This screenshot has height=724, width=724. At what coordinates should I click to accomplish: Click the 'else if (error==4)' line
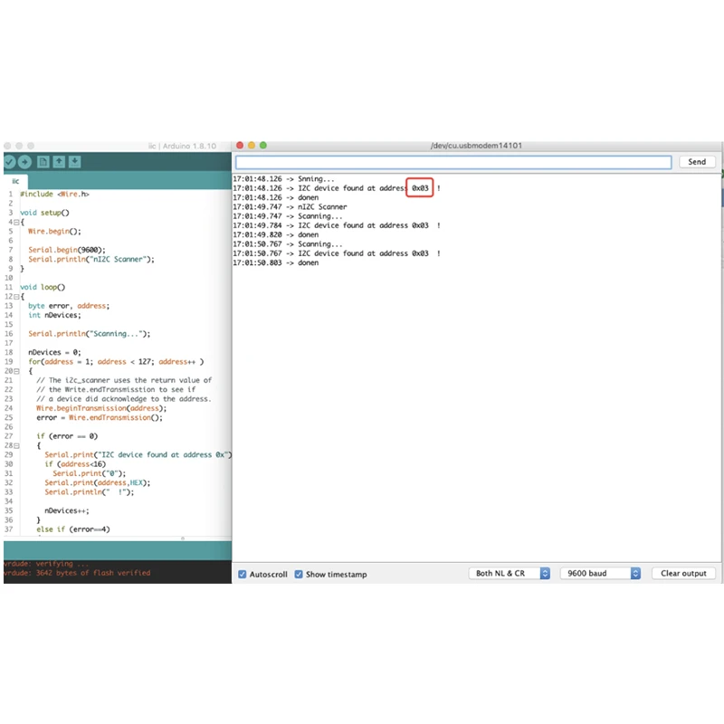pos(73,529)
